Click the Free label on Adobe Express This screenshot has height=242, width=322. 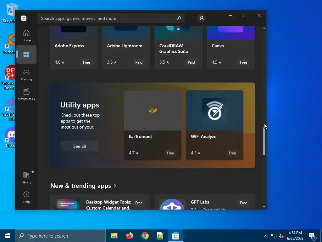[x=86, y=62]
